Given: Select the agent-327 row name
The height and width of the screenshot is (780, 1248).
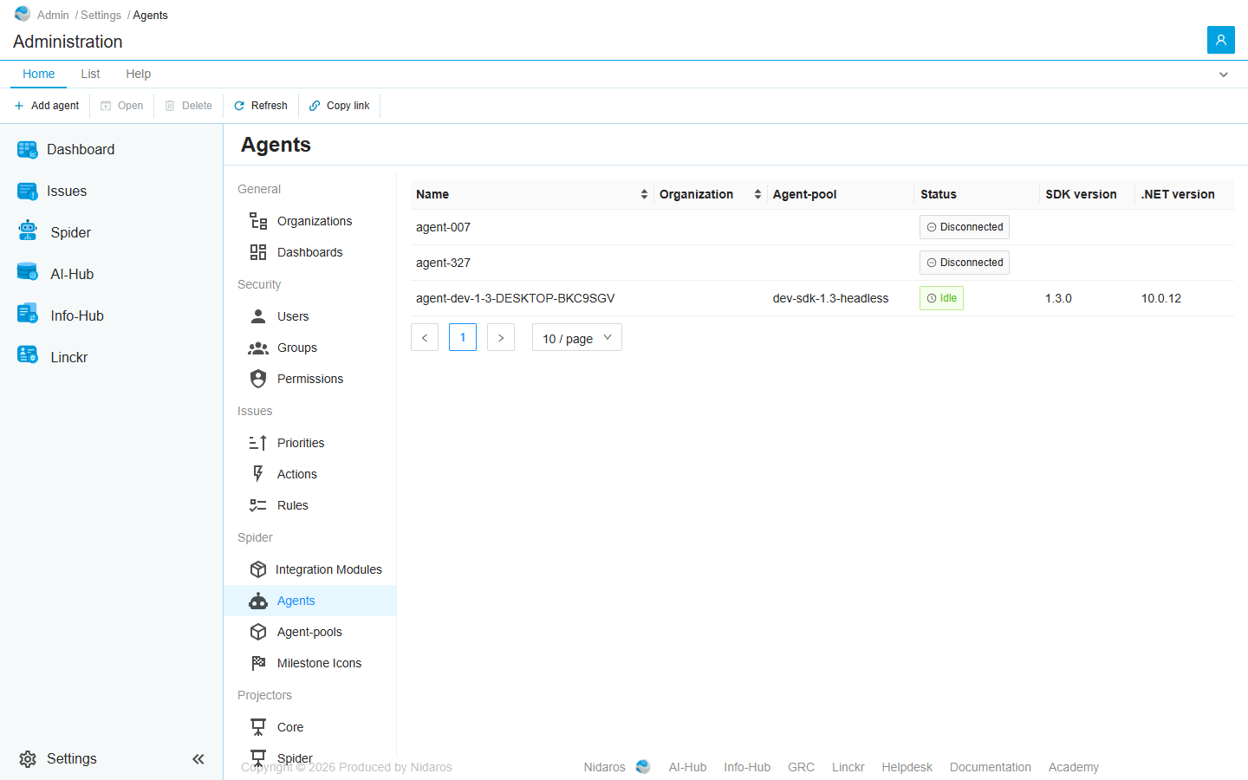Looking at the screenshot, I should tap(443, 263).
